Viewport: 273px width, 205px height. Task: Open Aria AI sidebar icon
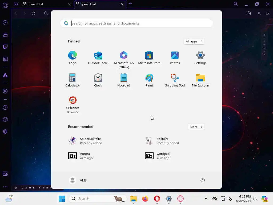click(5, 75)
